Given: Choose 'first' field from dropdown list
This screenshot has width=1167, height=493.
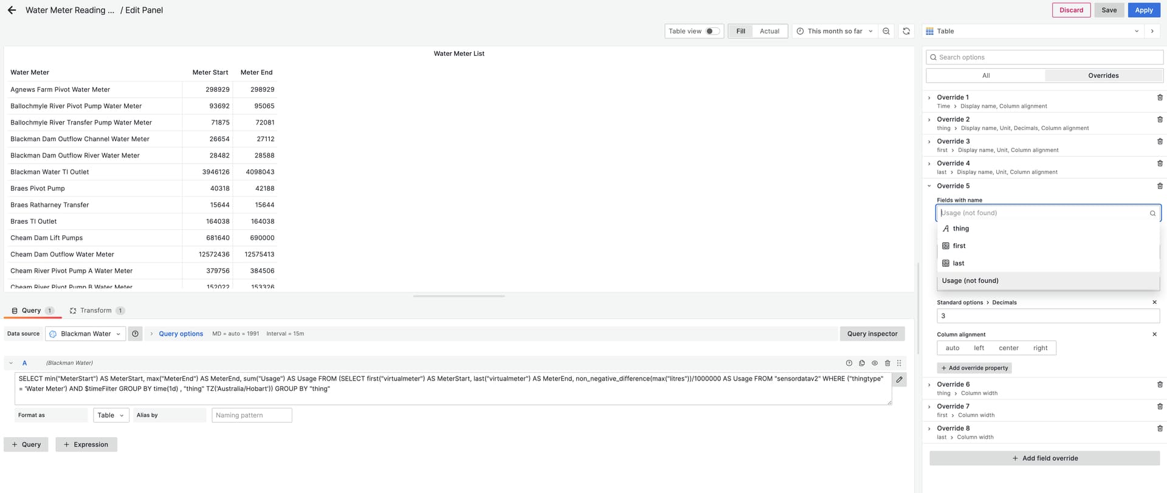Looking at the screenshot, I should click(1048, 246).
